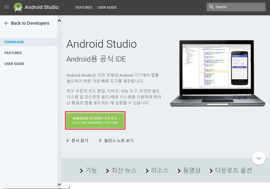Click the Android Studio page heading

(x=102, y=44)
